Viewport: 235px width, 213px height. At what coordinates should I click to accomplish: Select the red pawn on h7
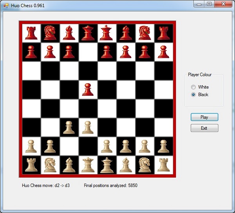163,52
